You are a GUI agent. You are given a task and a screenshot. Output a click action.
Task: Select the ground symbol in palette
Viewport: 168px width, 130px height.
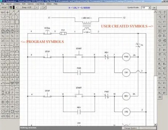tap(17, 116)
